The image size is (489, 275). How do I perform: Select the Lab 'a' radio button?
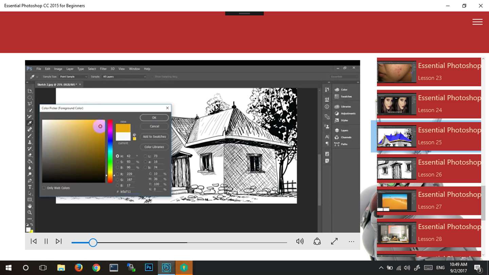coord(145,162)
